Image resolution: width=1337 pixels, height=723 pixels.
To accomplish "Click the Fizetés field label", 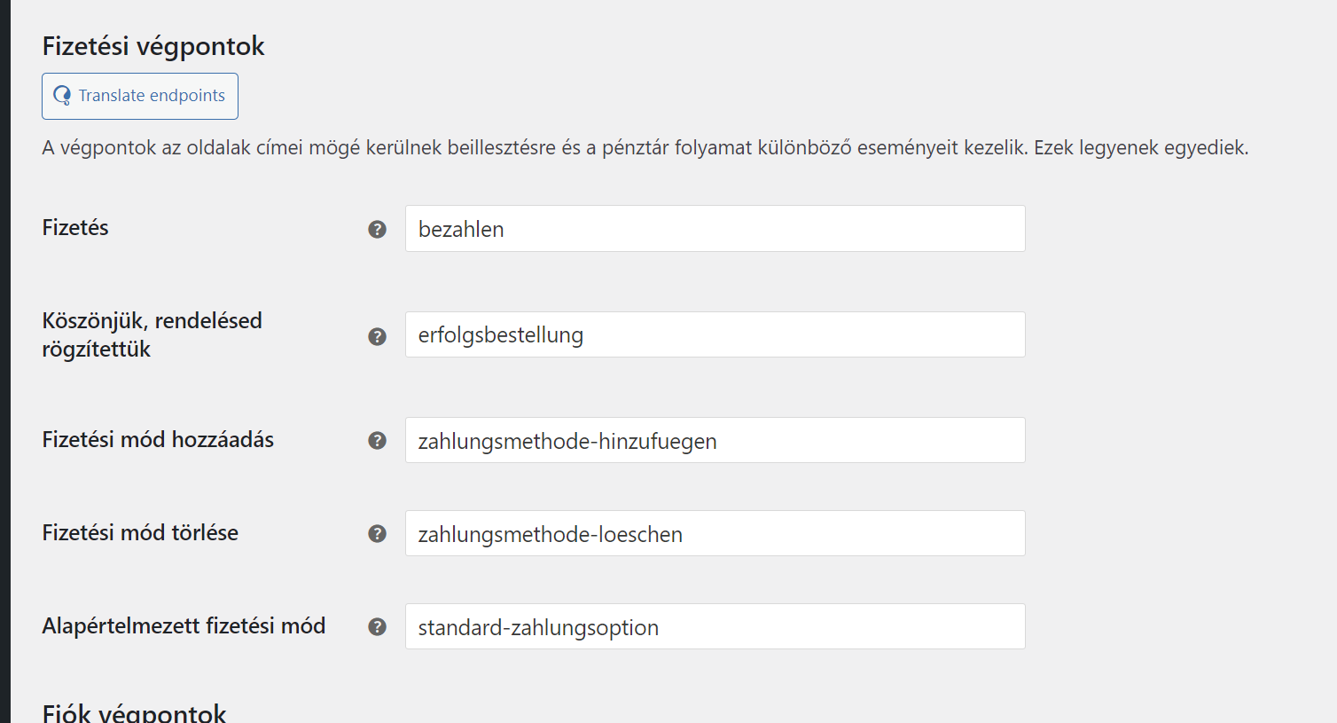I will click(x=75, y=228).
